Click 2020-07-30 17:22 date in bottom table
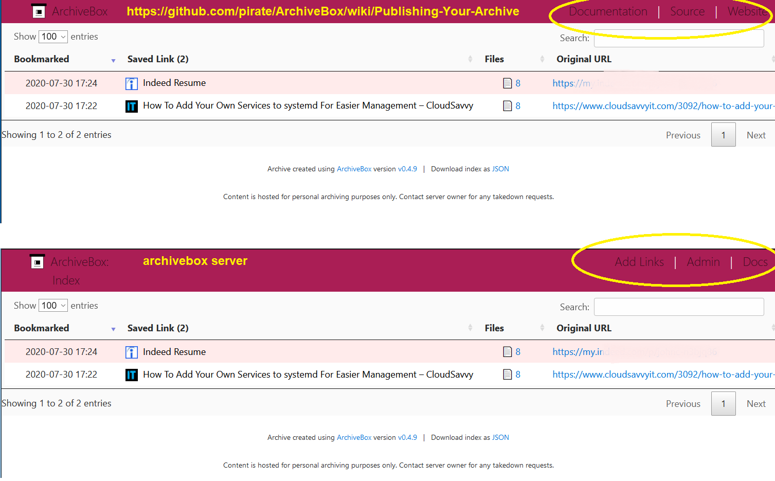This screenshot has width=775, height=481. pos(61,375)
